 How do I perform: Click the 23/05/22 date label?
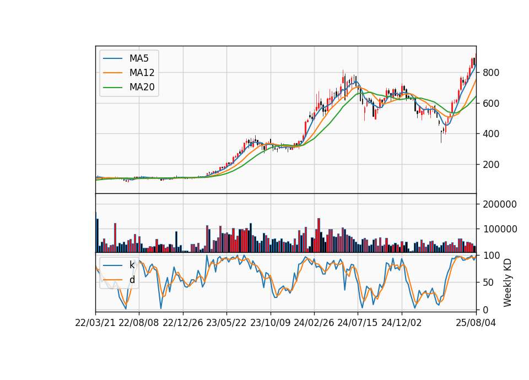pos(226,323)
